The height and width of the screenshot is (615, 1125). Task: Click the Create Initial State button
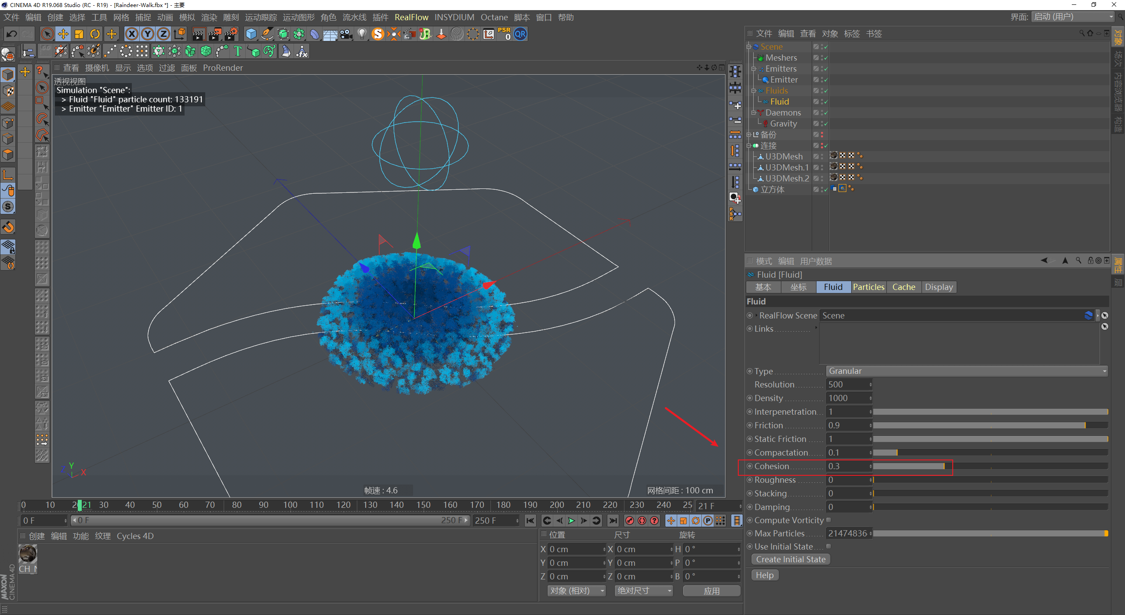click(791, 559)
